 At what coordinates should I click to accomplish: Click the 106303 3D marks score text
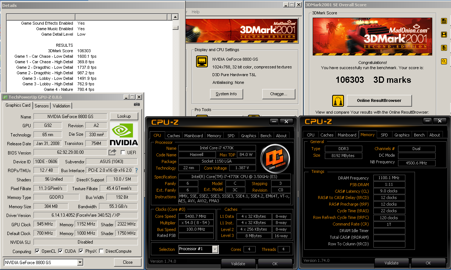(373, 80)
